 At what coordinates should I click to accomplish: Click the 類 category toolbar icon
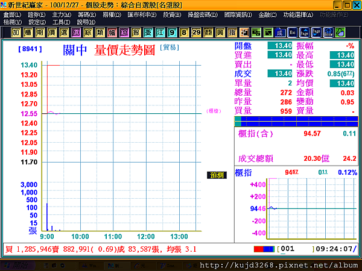click(100, 33)
